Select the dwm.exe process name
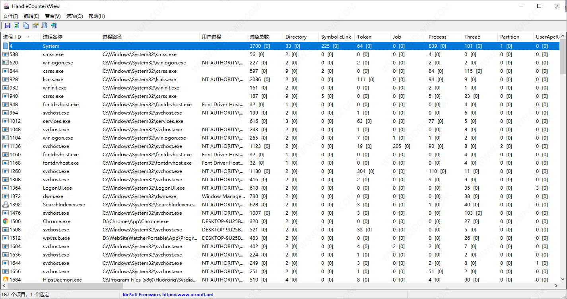The width and height of the screenshot is (567, 299). click(53, 196)
